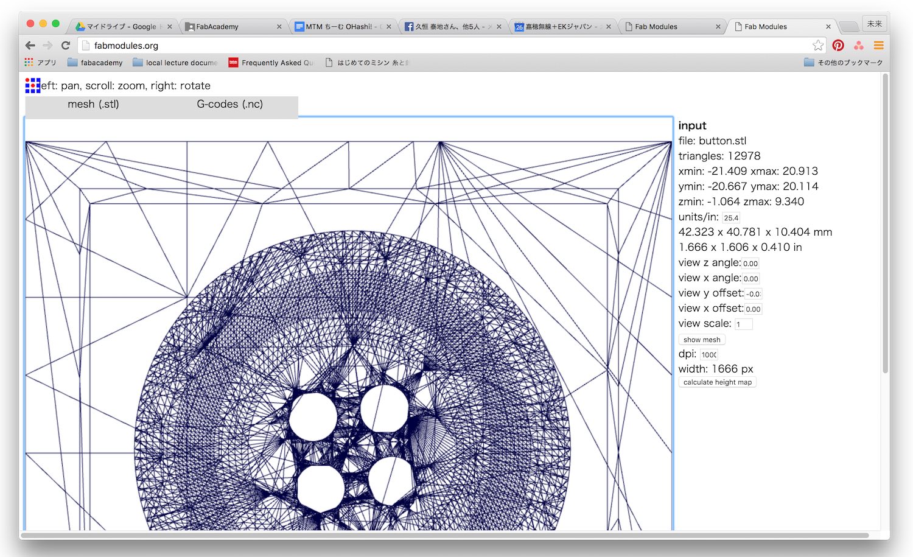Open a new browser tab
Viewport: 913px width, 557px height.
tap(848, 26)
